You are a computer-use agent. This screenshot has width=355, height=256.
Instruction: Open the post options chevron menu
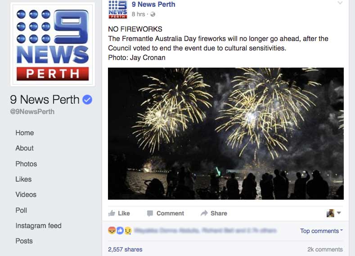pyautogui.click(x=340, y=3)
